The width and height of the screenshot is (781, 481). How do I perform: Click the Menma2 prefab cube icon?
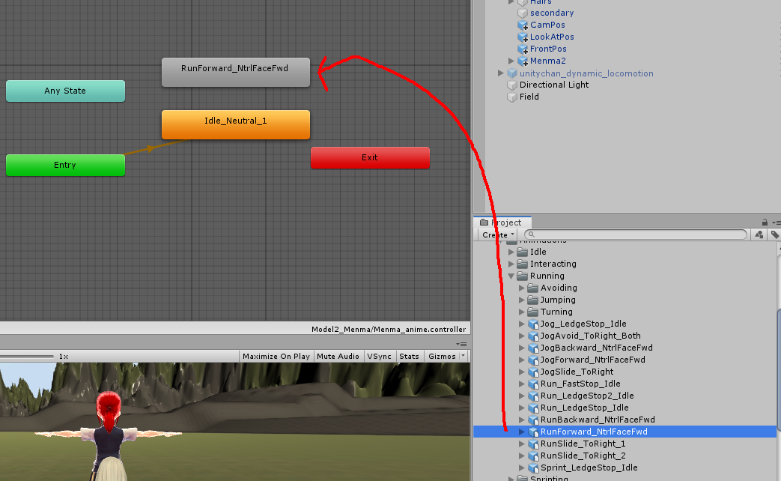pos(523,61)
